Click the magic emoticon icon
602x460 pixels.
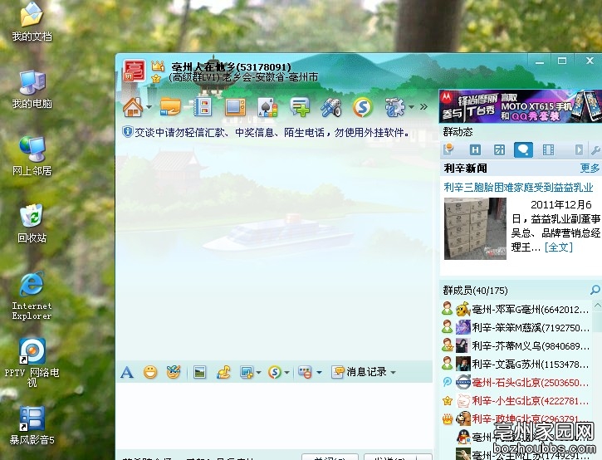[174, 372]
